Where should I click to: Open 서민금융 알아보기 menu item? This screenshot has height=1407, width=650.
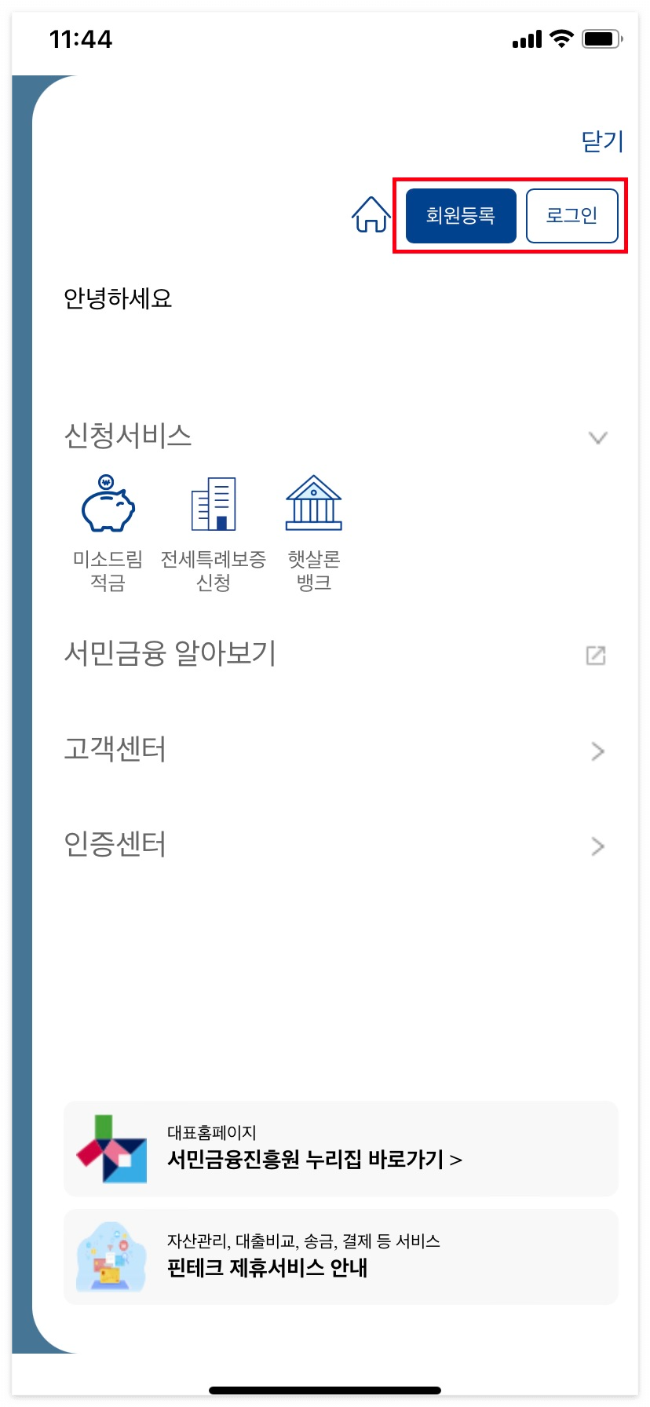pyautogui.click(x=170, y=653)
